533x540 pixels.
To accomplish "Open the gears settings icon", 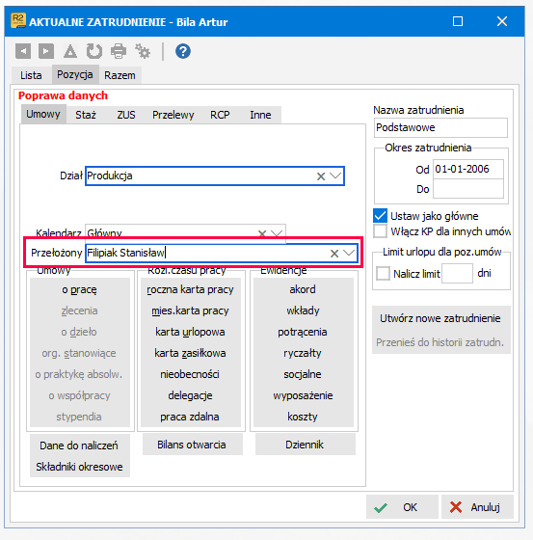I will [x=143, y=51].
